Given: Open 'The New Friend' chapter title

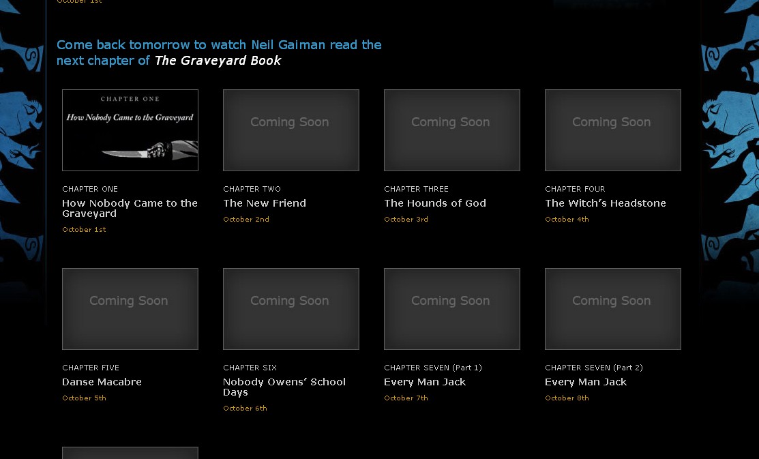Looking at the screenshot, I should (265, 203).
